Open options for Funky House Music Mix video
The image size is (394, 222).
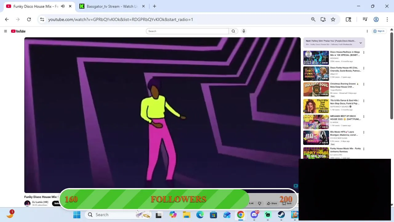click(364, 149)
